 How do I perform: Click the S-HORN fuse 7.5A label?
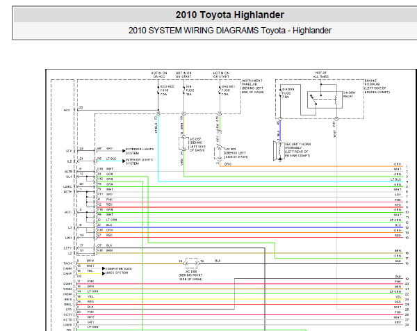[x=288, y=93]
